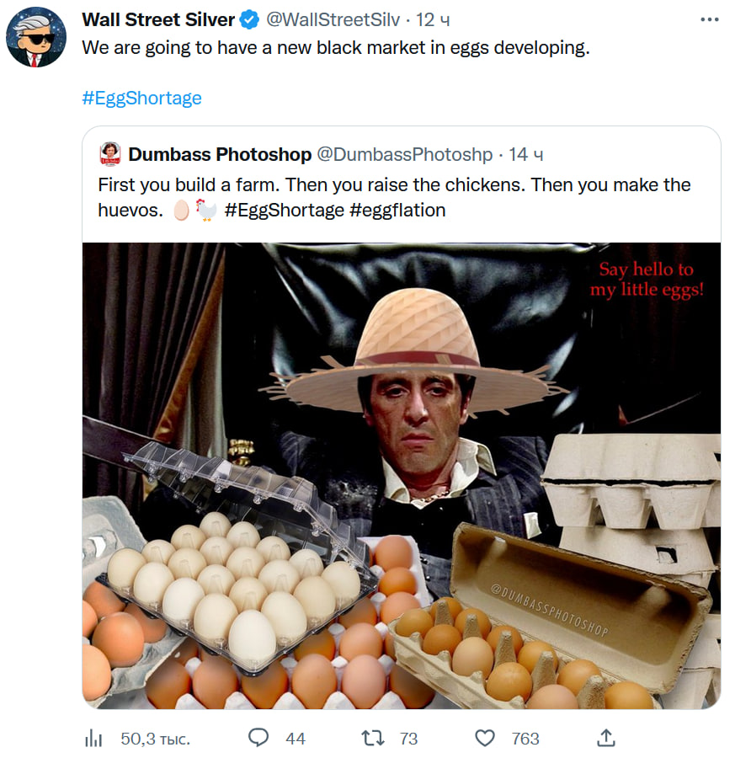This screenshot has width=735, height=758.
Task: Click the reply speech bubble icon
Action: pyautogui.click(x=258, y=738)
